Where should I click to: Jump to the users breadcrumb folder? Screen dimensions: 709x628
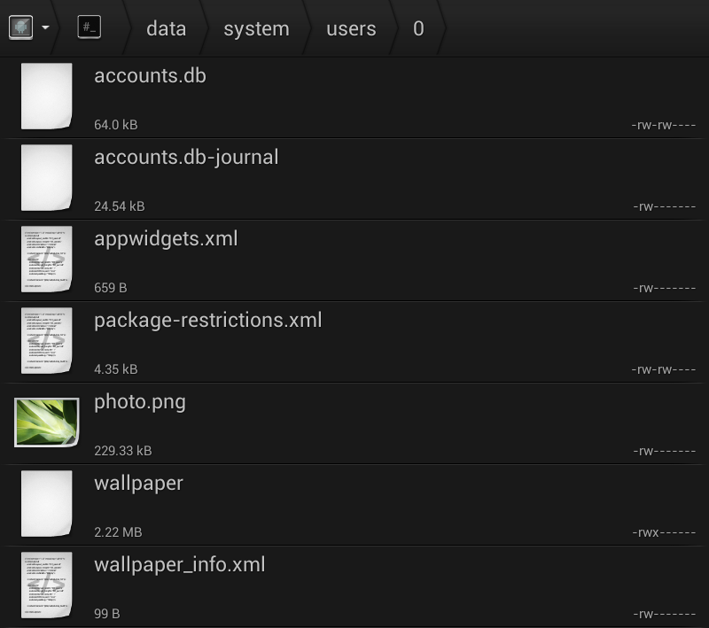coord(351,28)
